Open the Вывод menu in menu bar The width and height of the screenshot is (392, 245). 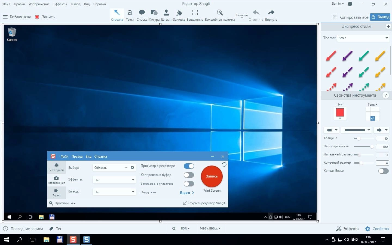point(75,4)
